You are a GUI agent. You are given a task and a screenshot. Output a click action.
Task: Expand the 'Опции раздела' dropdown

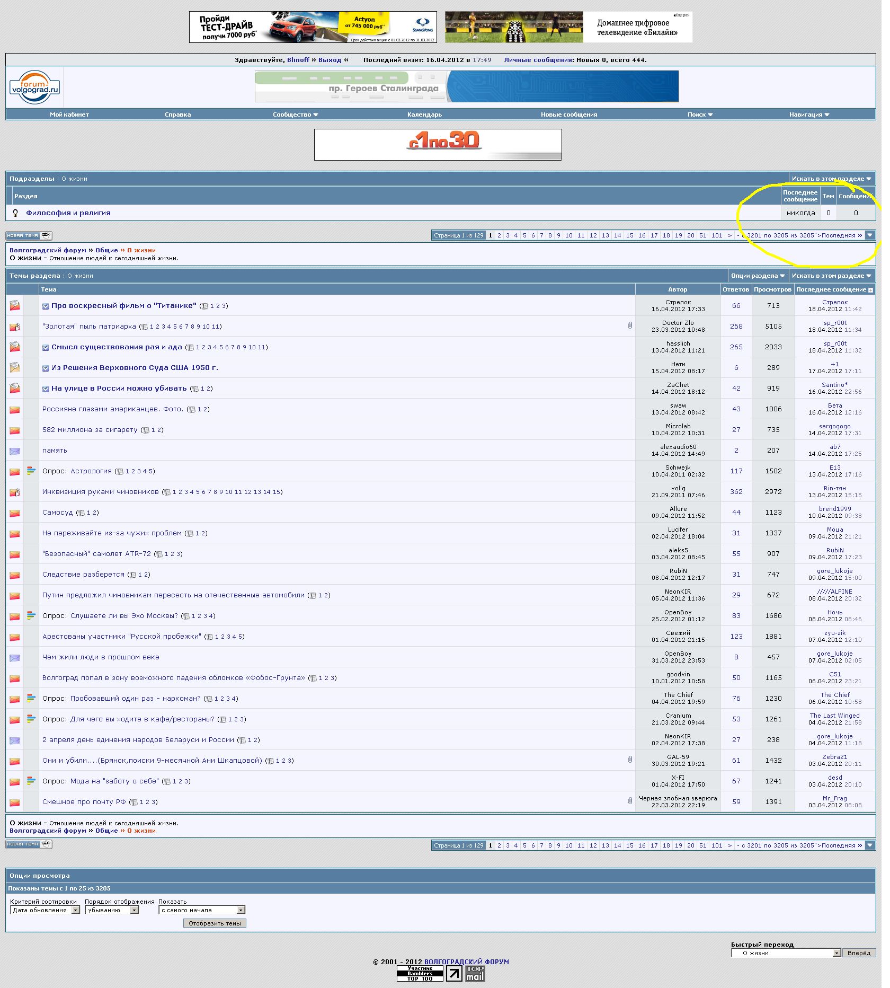(x=758, y=276)
